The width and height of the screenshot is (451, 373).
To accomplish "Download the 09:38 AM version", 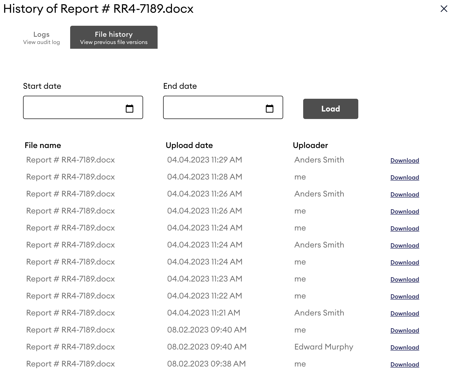I will point(405,364).
